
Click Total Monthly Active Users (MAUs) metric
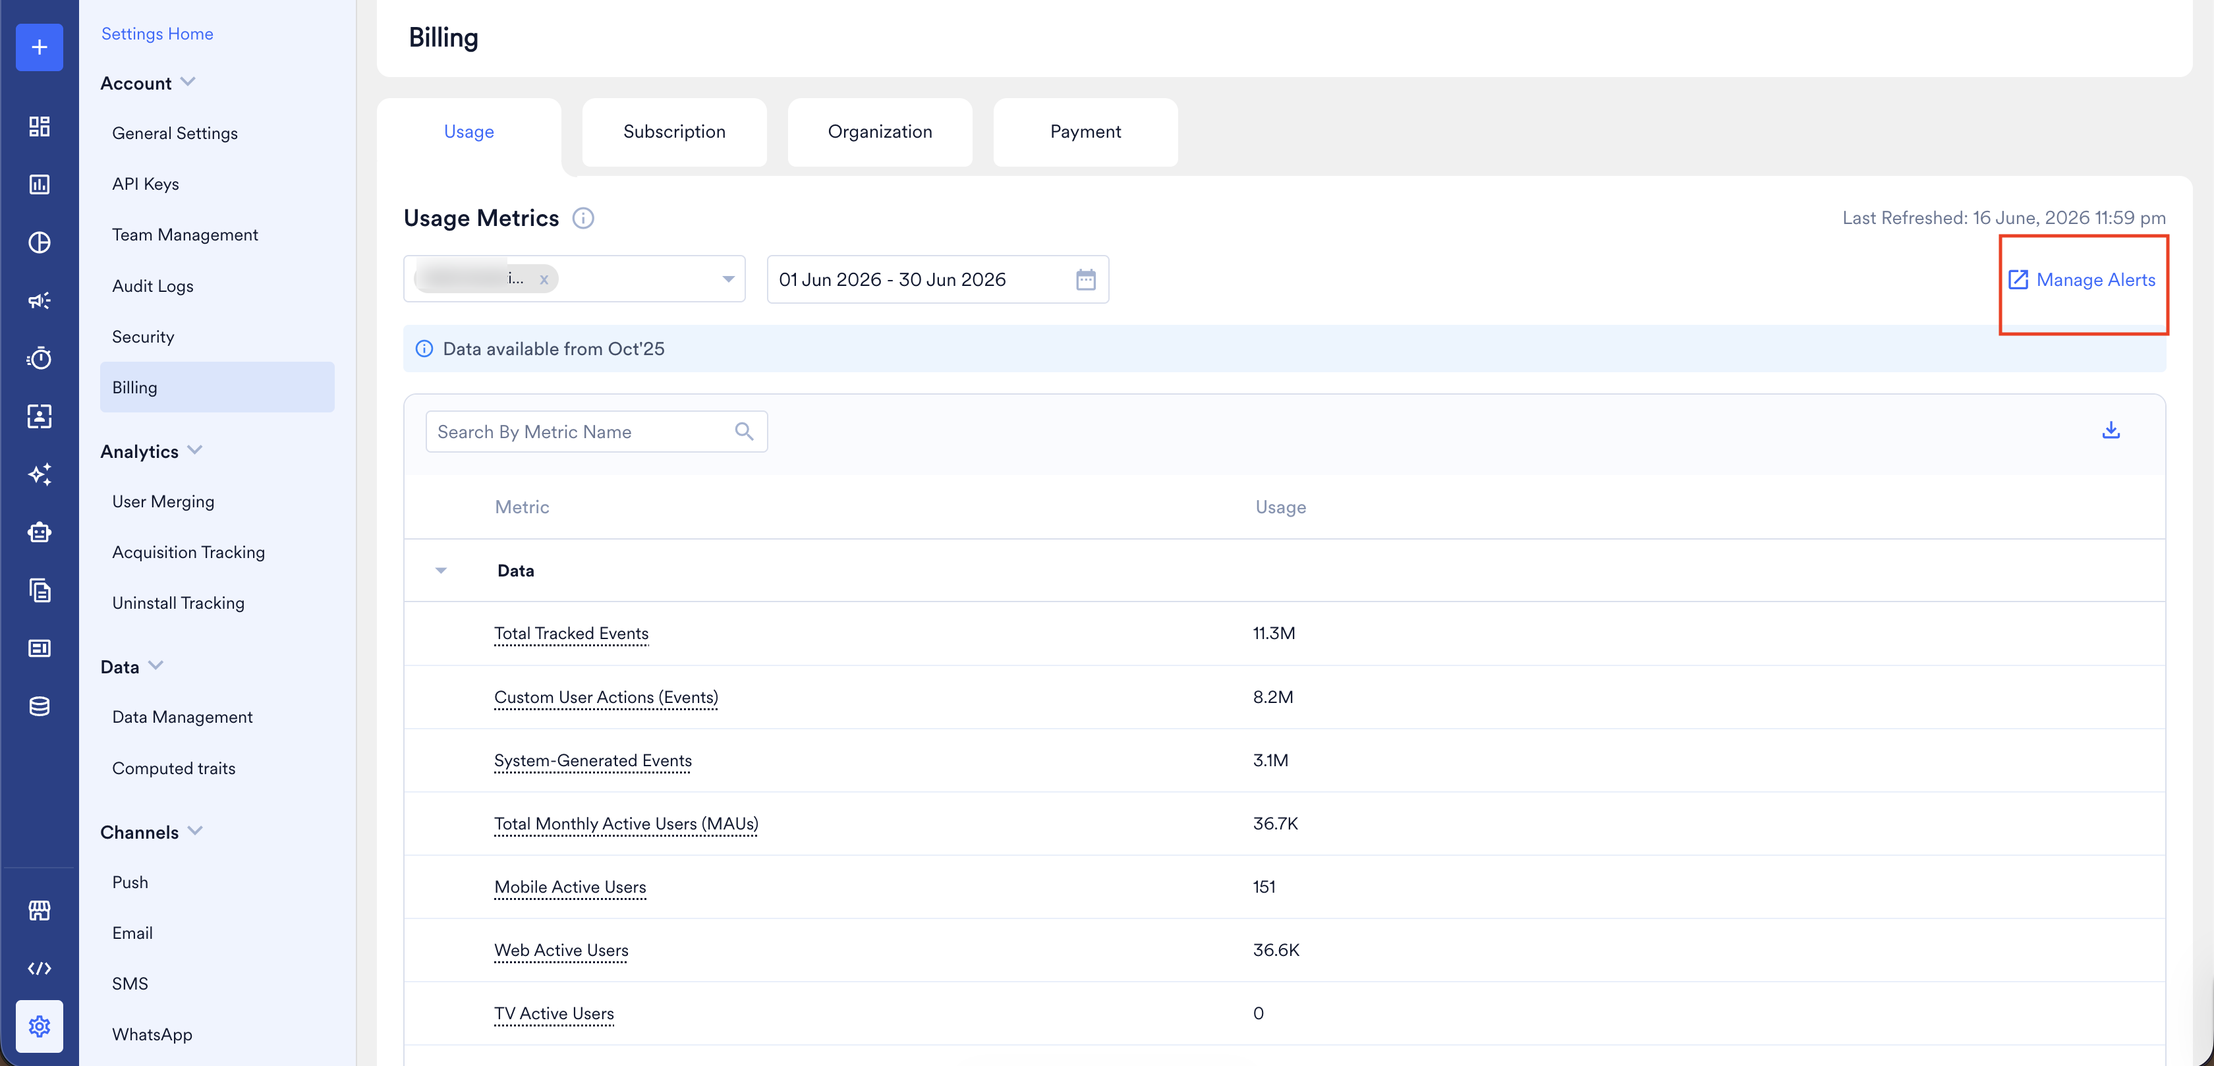[x=627, y=824]
